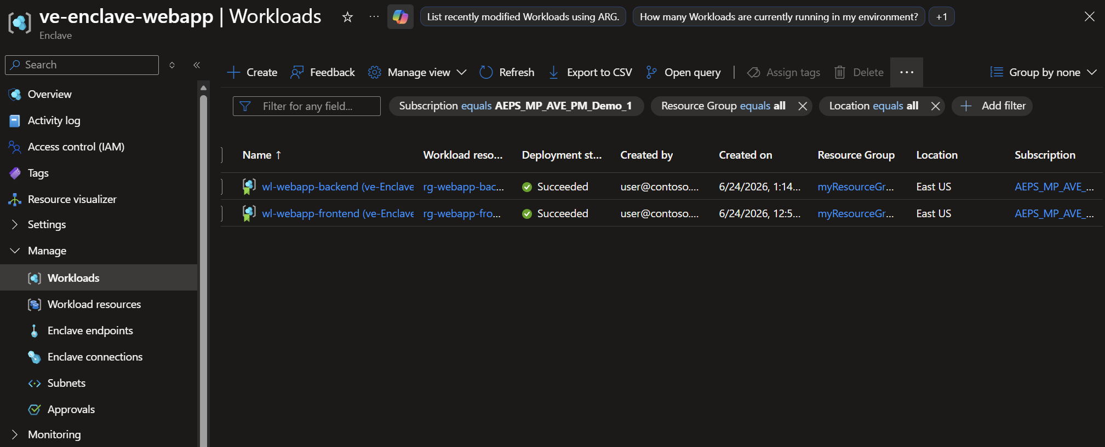Viewport: 1105px width, 447px height.
Task: Click the disabled Delete toolbar button
Action: pyautogui.click(x=858, y=72)
